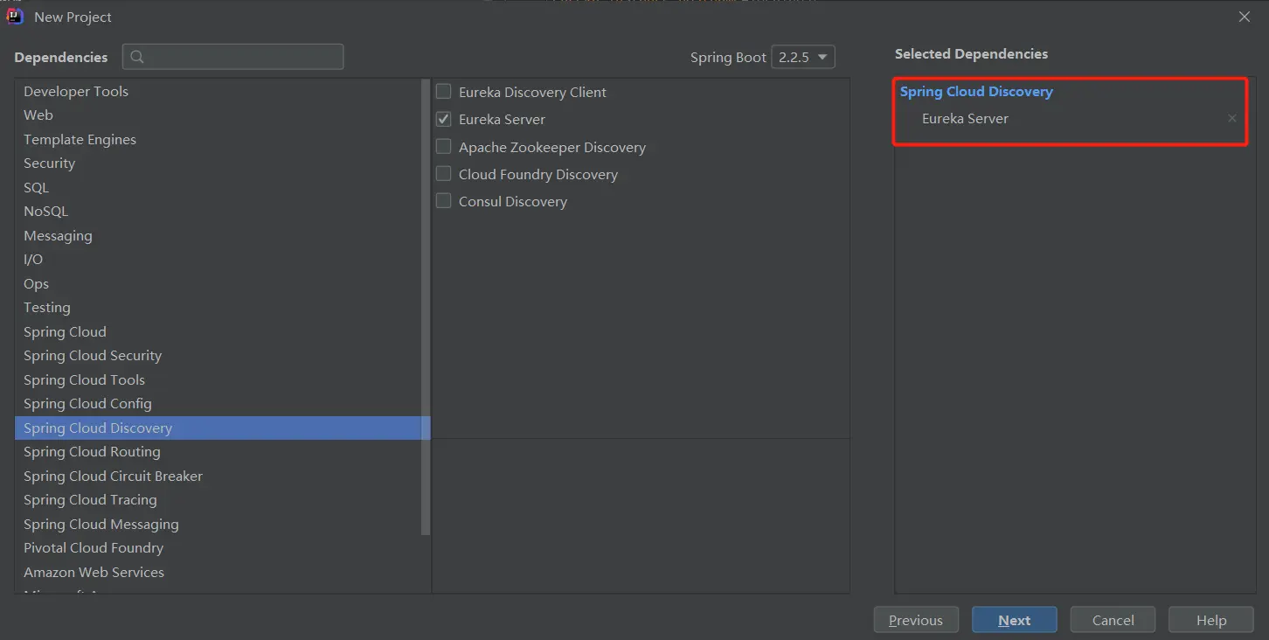Screen dimensions: 1269x640
Task: Open Help for the wizard
Action: coord(1211,620)
